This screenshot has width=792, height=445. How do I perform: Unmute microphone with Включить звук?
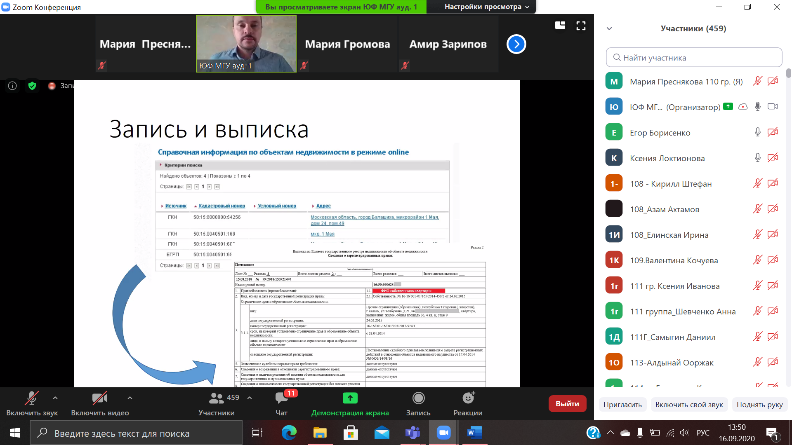point(32,404)
